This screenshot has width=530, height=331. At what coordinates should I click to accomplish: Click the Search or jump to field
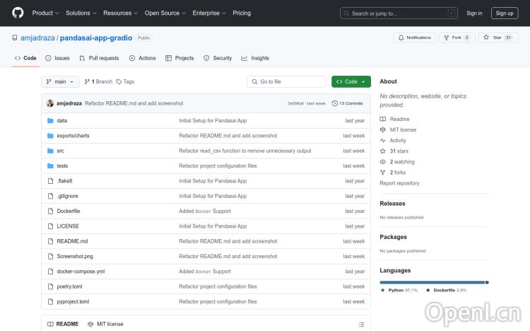399,13
